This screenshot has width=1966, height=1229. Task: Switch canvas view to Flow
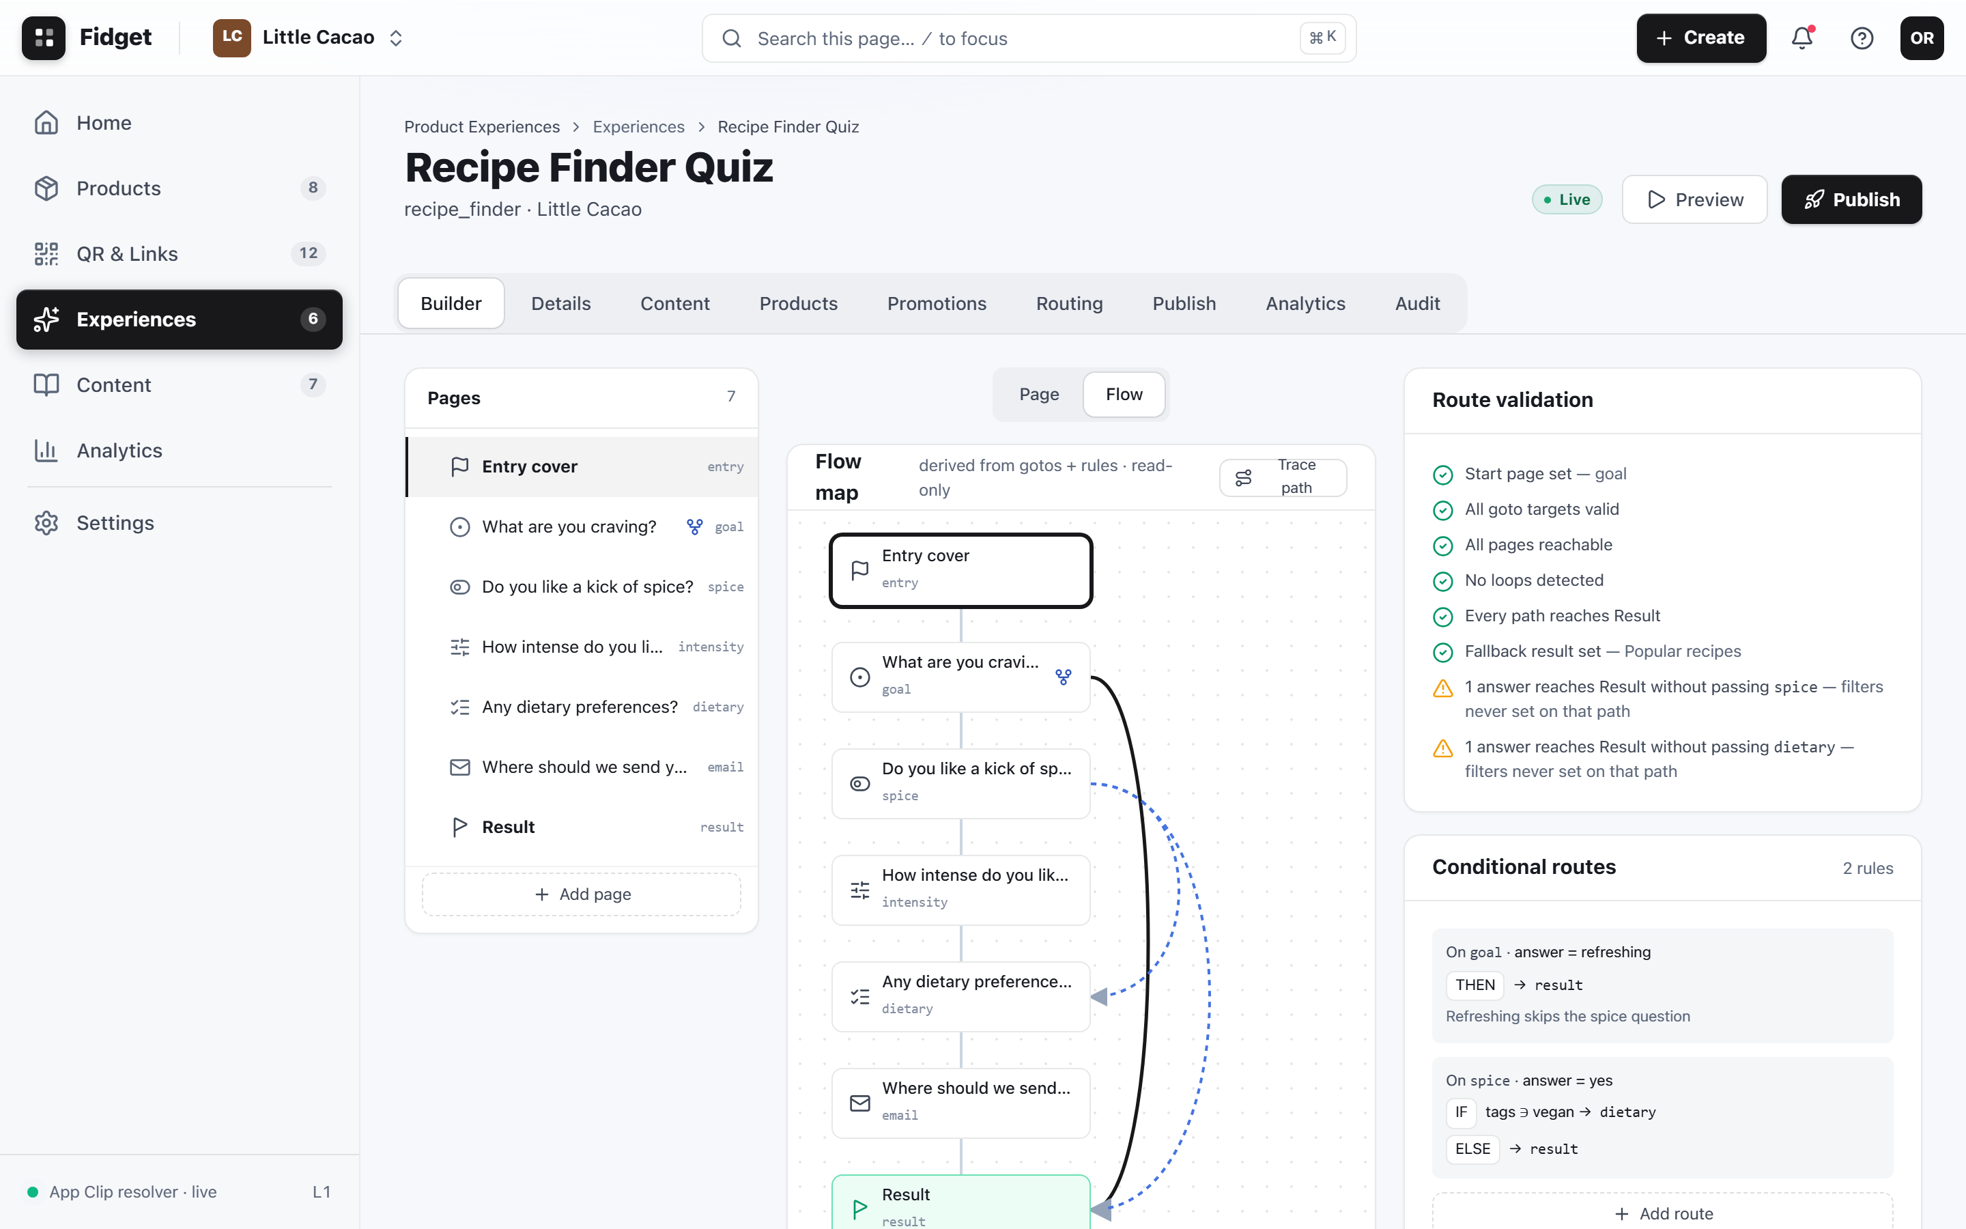click(1124, 394)
